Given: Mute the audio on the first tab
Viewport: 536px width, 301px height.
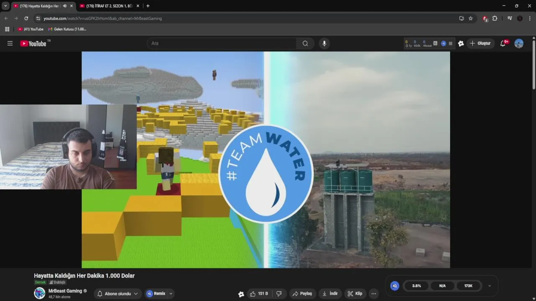Looking at the screenshot, I should point(64,6).
